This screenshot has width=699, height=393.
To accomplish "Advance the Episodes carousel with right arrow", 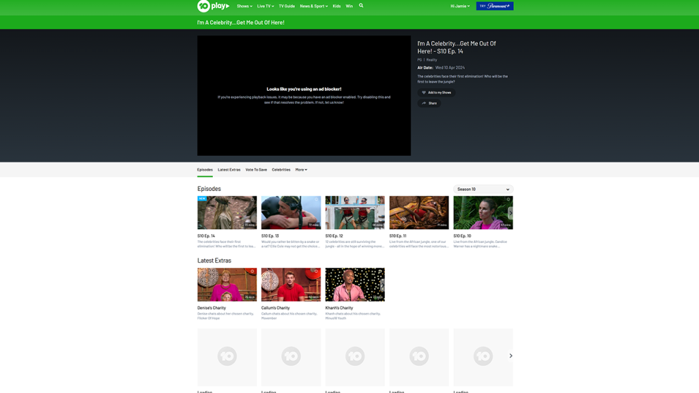I will coord(511,213).
